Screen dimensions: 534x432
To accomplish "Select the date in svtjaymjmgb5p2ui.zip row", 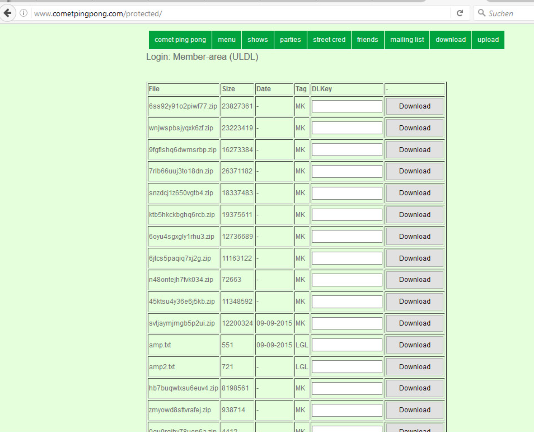I will tap(274, 323).
